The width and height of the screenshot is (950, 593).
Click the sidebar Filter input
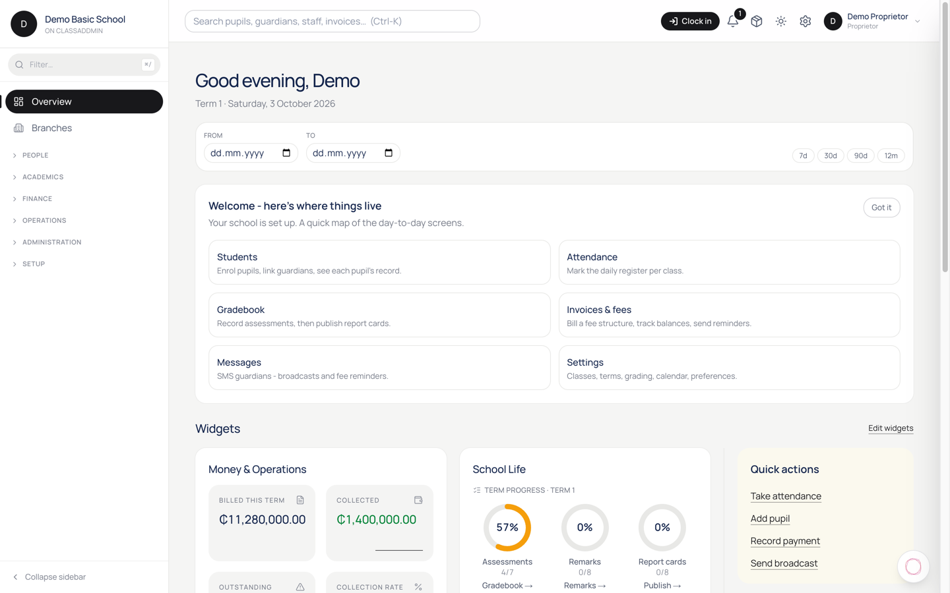pyautogui.click(x=84, y=65)
